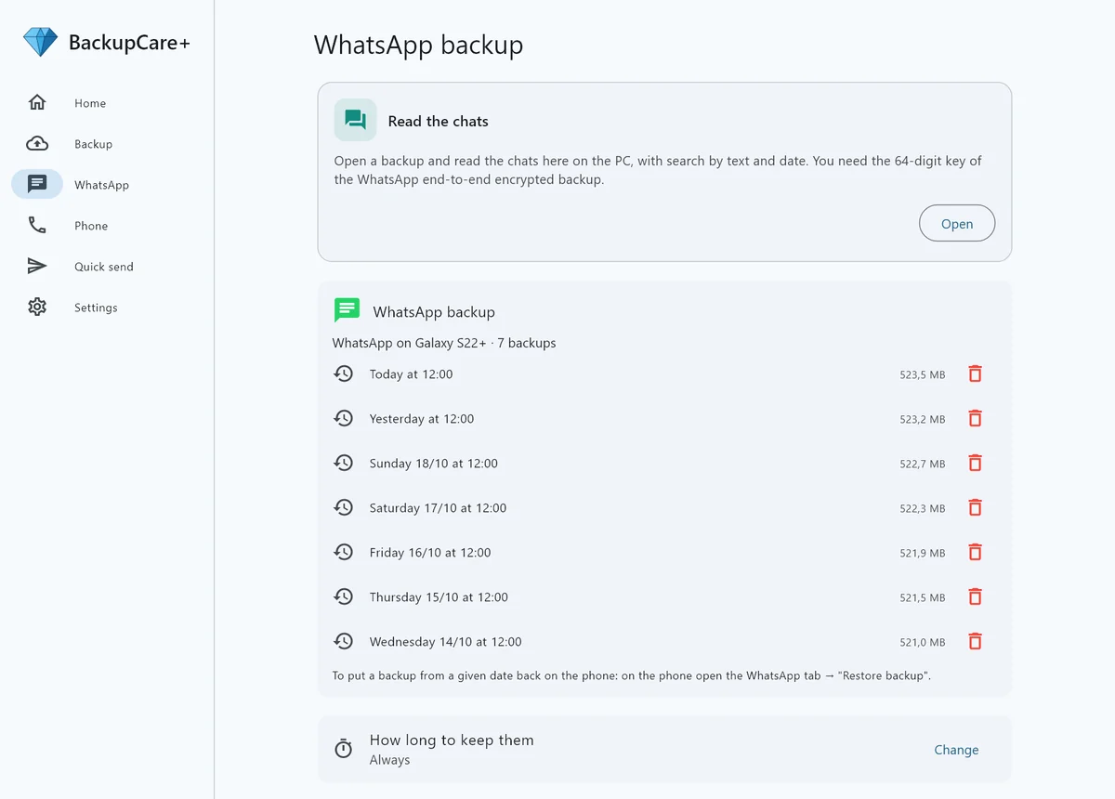This screenshot has height=799, width=1115.
Task: Click history icon beside Wednesday 14/10 backup
Action: coord(344,641)
